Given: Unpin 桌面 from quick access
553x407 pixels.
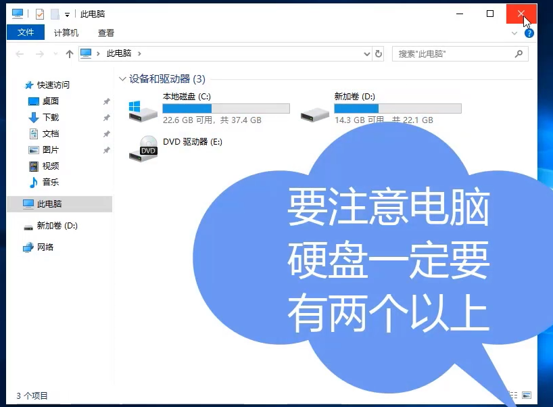Looking at the screenshot, I should (106, 101).
